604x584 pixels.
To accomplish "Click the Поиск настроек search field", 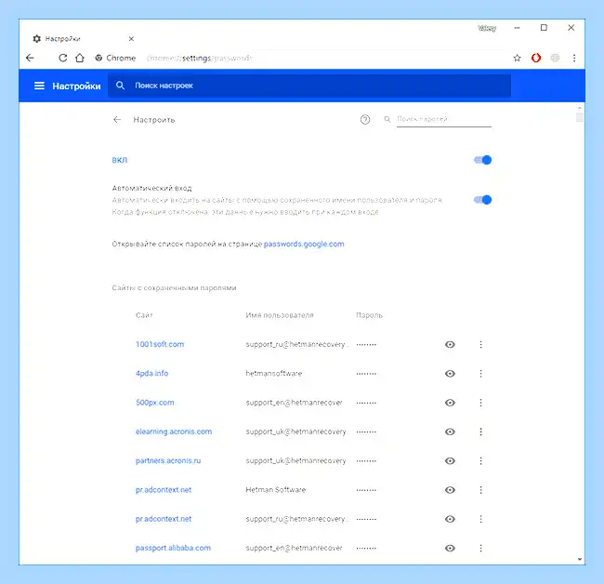I will [309, 86].
